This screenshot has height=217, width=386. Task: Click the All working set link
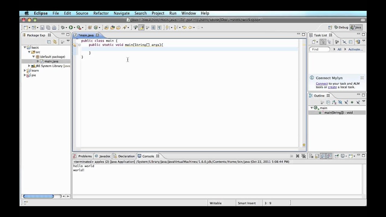pos(339,49)
